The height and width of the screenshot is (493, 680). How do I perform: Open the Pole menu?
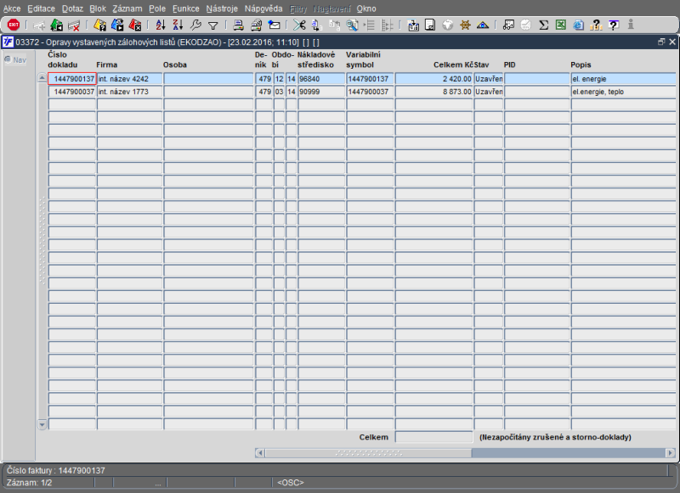[x=157, y=8]
